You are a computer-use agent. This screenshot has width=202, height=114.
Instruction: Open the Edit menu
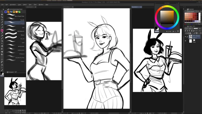coord(7,5)
